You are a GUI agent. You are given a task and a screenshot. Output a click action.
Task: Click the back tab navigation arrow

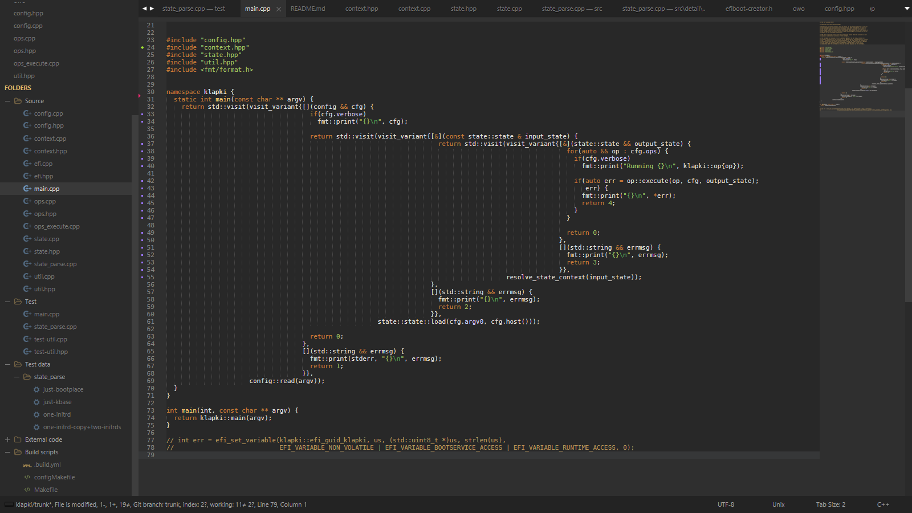click(x=145, y=9)
